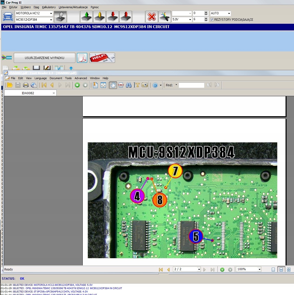294x295 pixels.
Task: Expand the arrow next to info icon
Action: point(161,85)
